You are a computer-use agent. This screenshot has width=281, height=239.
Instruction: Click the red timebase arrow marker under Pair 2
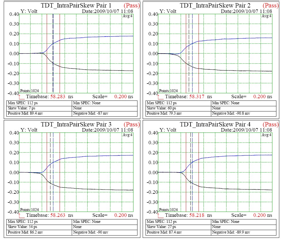pyautogui.click(x=160, y=96)
